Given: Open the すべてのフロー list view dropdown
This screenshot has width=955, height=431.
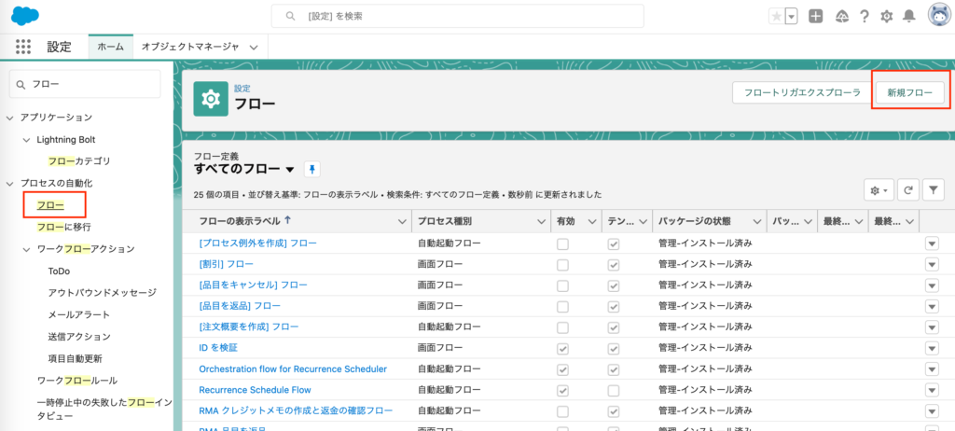Looking at the screenshot, I should 290,170.
